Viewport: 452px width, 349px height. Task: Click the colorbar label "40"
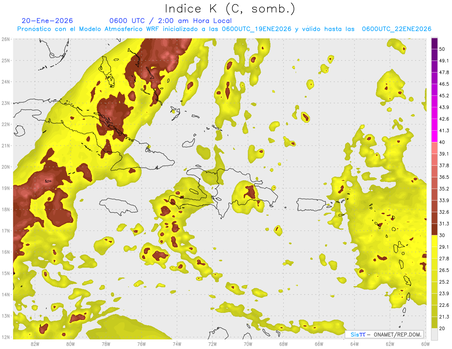pos(442,142)
